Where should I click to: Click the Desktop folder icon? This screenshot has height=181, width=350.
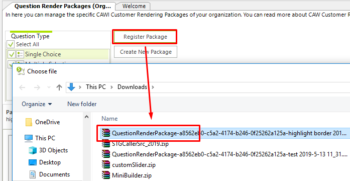tap(33, 162)
